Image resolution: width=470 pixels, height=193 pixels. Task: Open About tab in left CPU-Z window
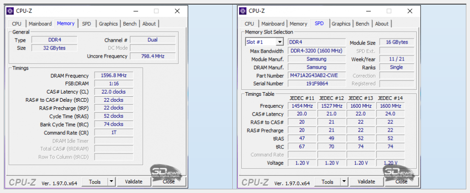pyautogui.click(x=149, y=24)
